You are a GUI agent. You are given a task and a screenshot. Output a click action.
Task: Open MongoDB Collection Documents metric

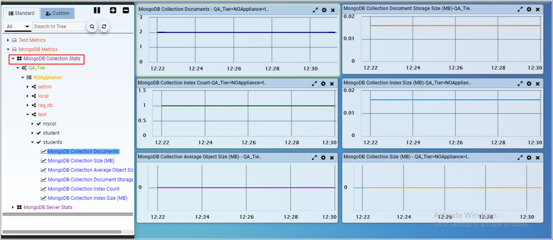(x=83, y=152)
